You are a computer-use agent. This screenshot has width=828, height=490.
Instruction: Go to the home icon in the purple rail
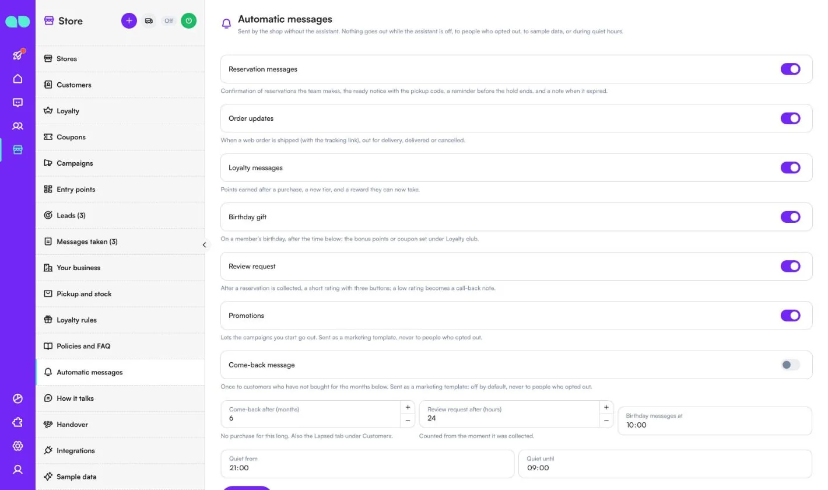coord(17,79)
